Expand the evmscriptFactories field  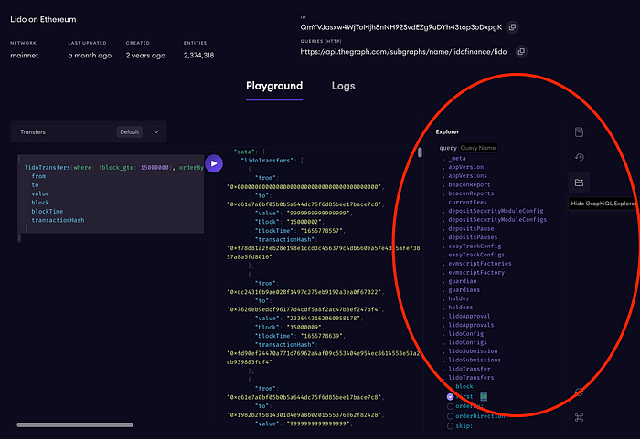click(443, 265)
